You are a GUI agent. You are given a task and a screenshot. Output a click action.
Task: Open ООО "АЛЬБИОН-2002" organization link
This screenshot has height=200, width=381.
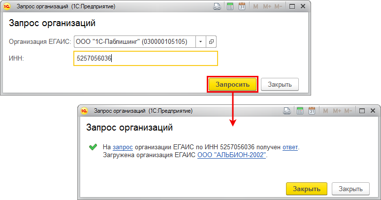tap(231, 155)
